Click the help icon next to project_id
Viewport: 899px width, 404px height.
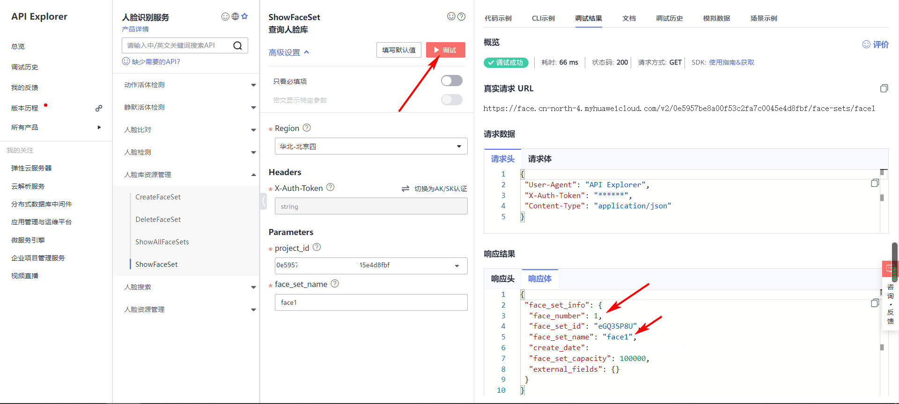click(x=317, y=247)
